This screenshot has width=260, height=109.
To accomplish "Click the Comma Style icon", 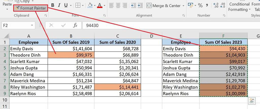I will click(207, 5).
